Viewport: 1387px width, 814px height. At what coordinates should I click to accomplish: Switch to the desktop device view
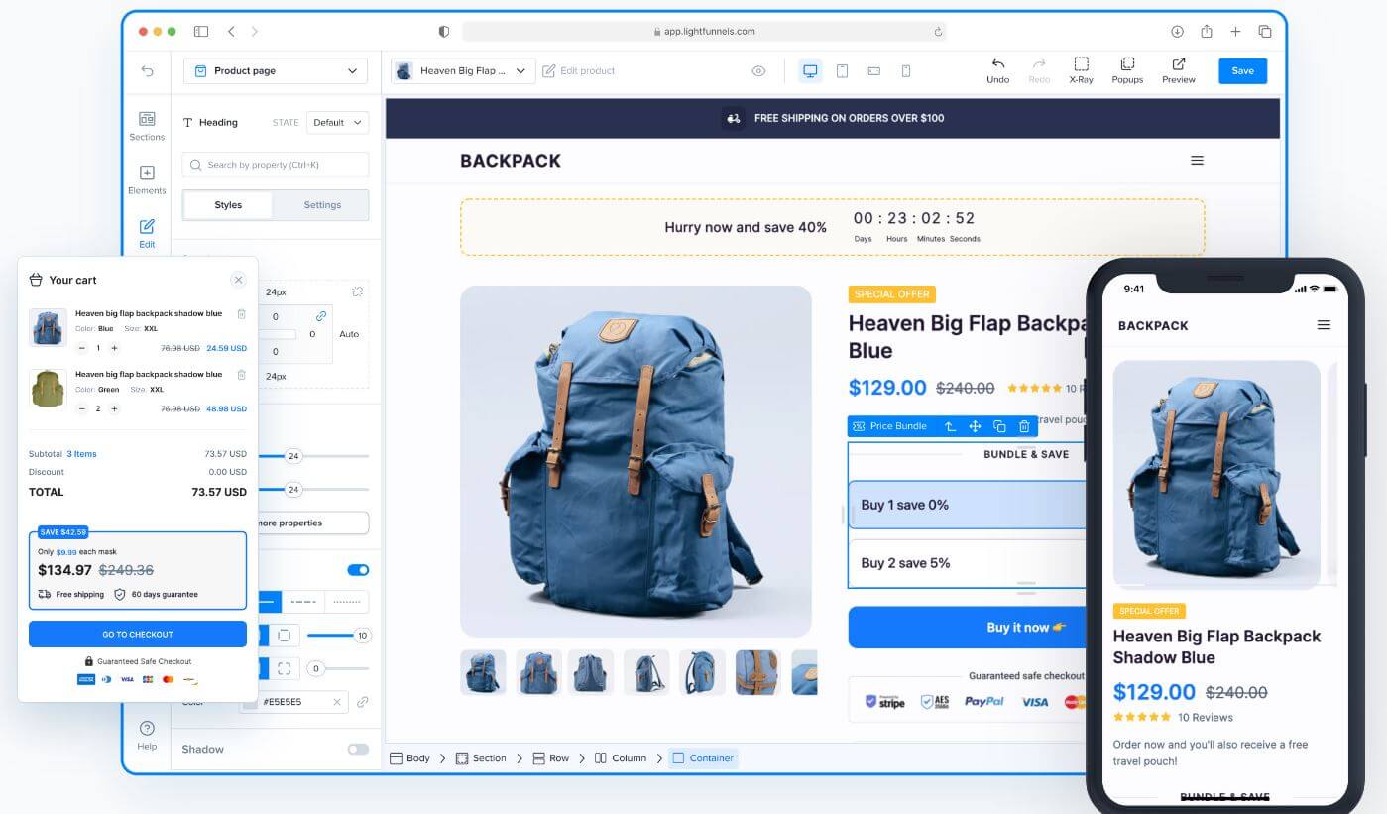pos(810,71)
